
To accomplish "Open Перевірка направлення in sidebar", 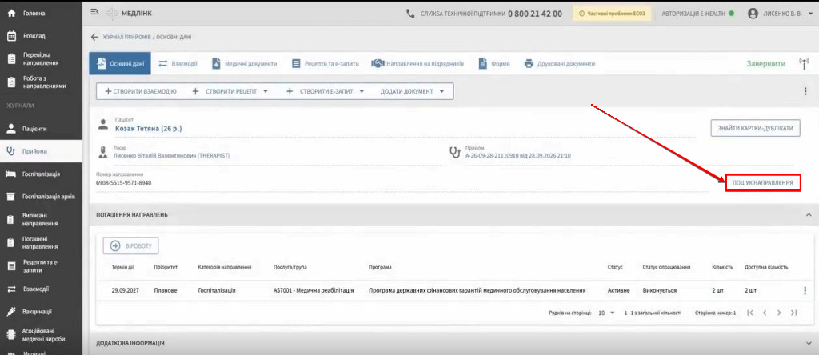I will (x=41, y=59).
